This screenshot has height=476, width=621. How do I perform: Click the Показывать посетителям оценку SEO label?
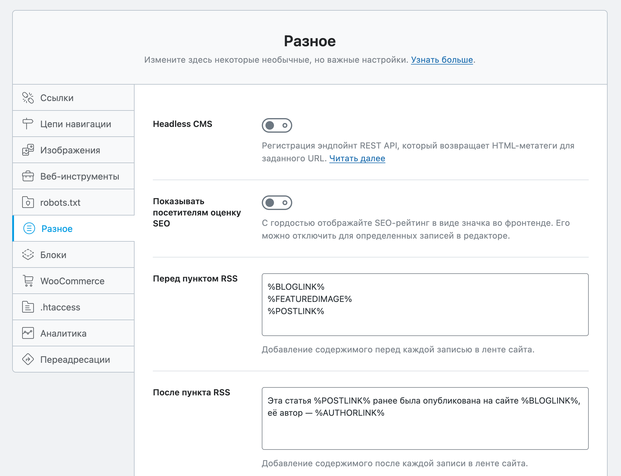[197, 212]
